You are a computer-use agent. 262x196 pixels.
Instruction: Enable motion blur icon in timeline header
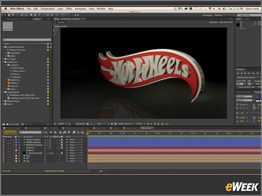tap(69, 132)
